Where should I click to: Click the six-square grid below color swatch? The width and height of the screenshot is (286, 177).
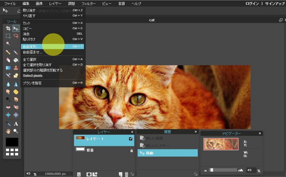click(x=12, y=152)
